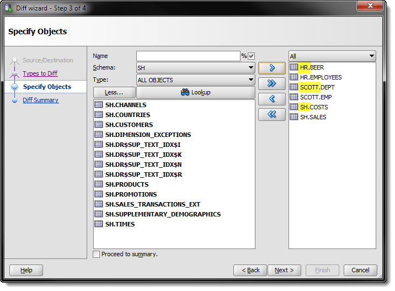Click table icon beside SH.SUPPLEMENTARY_DEMOGRAPHICS
Viewport: 395px width, 291px height.
pyautogui.click(x=99, y=214)
